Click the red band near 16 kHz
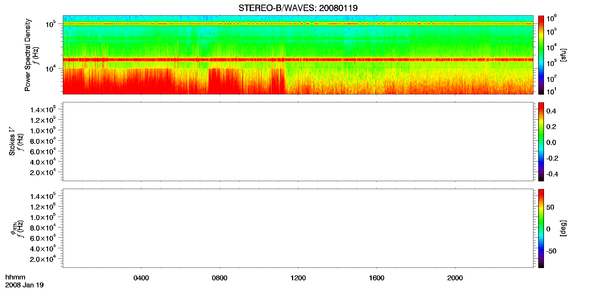 [x=298, y=60]
